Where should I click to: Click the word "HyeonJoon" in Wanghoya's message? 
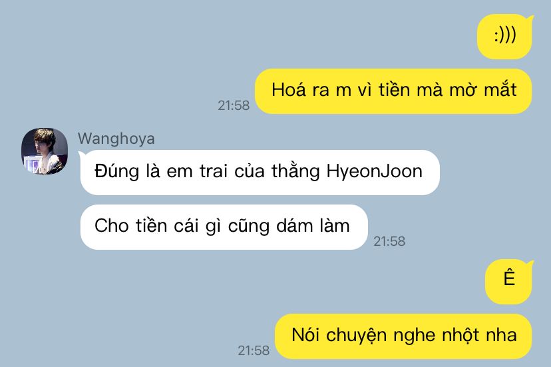pos(374,172)
